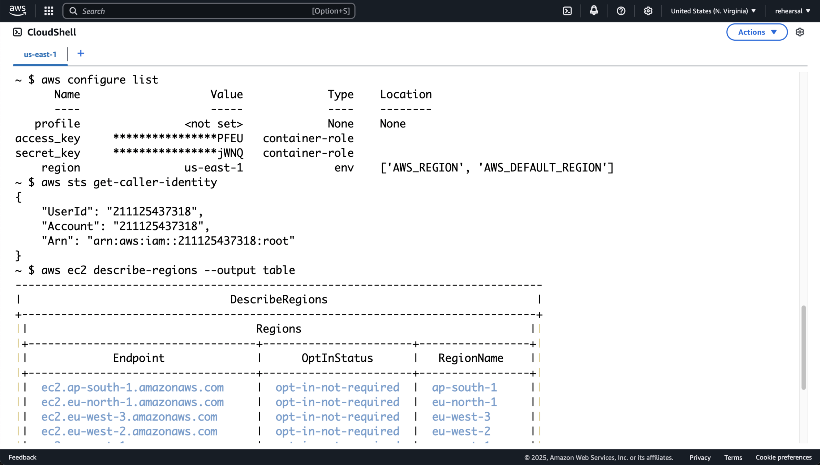Expand the Actions dropdown

pos(757,32)
